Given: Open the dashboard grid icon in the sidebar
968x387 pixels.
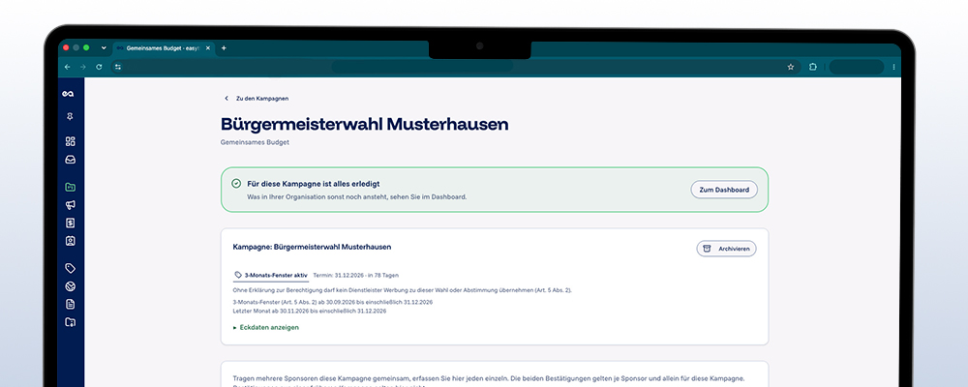Looking at the screenshot, I should click(x=71, y=141).
